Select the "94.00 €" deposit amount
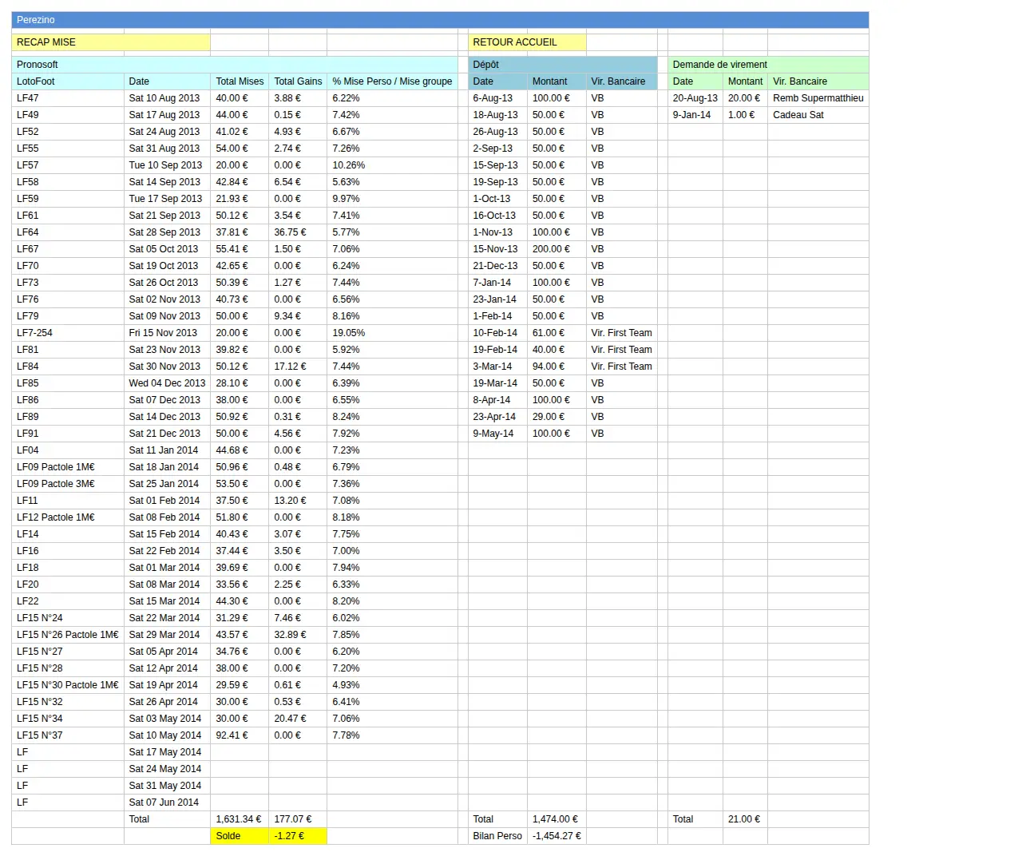1022x856 pixels. click(557, 367)
